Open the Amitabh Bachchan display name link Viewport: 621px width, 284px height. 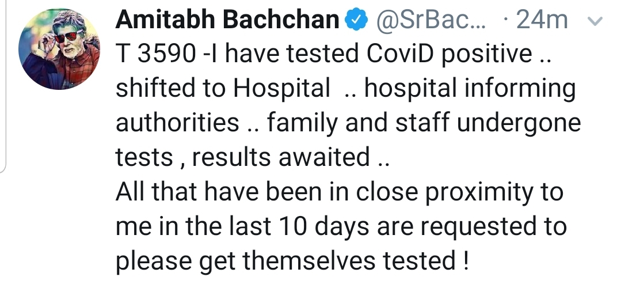pyautogui.click(x=227, y=21)
